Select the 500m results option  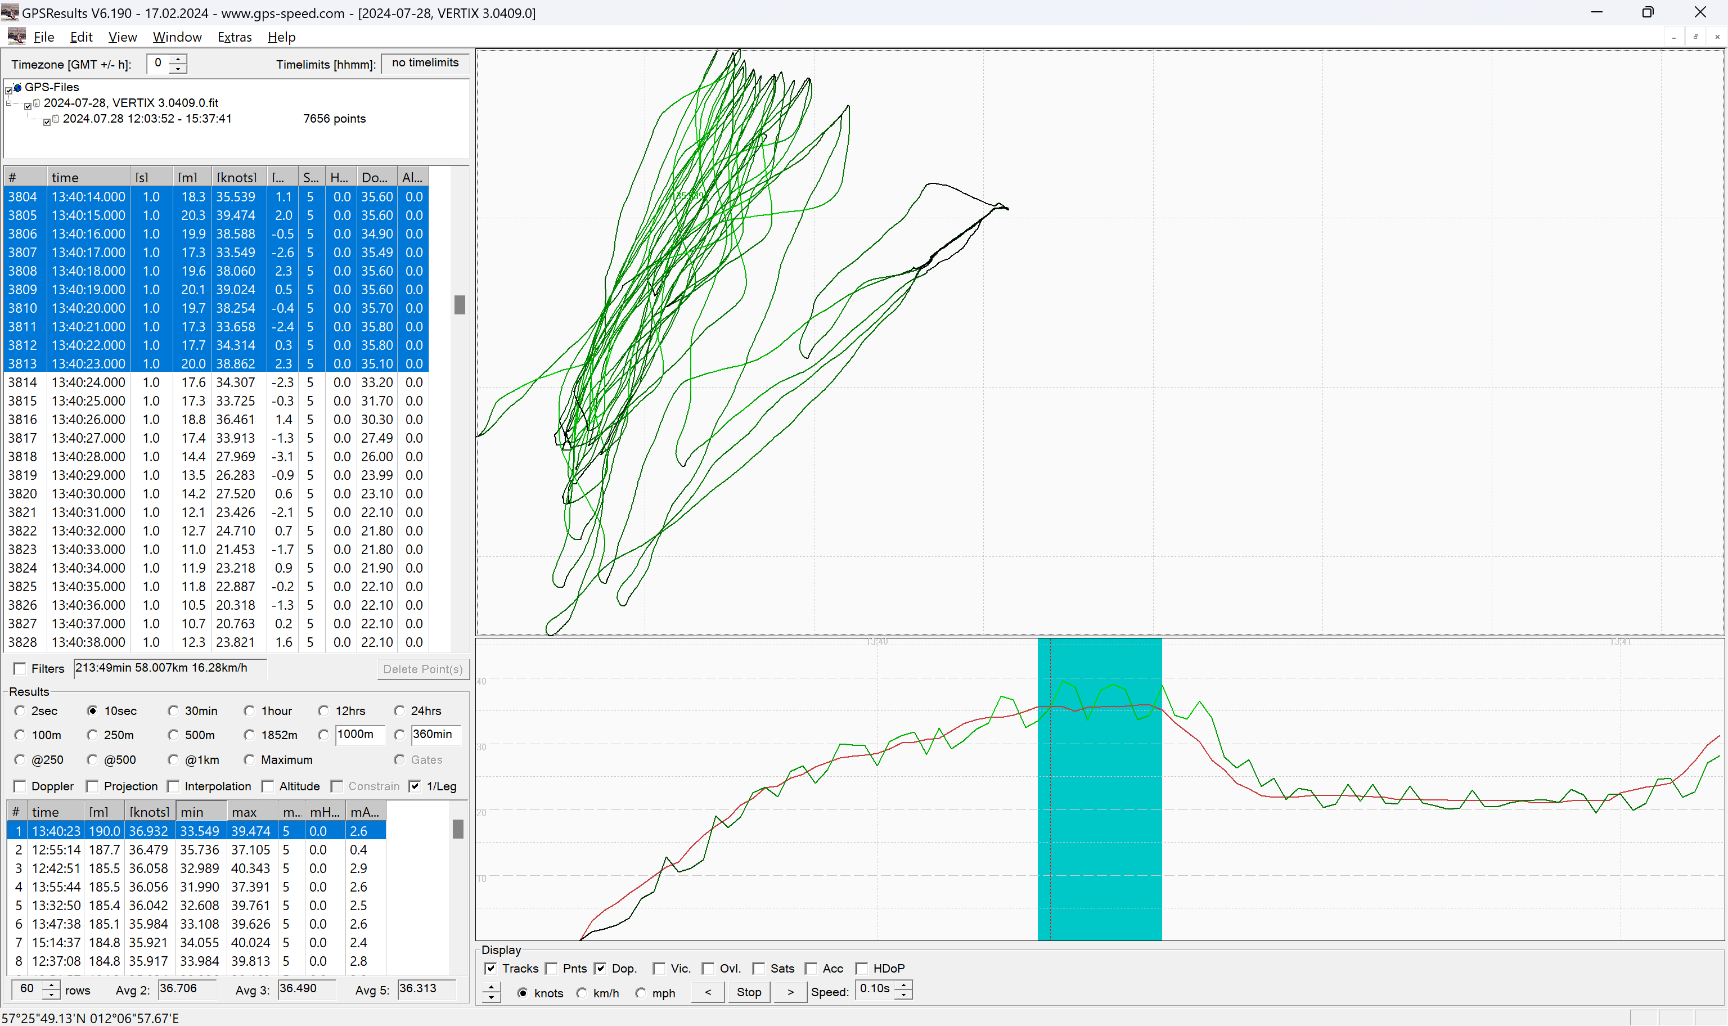coord(173,735)
